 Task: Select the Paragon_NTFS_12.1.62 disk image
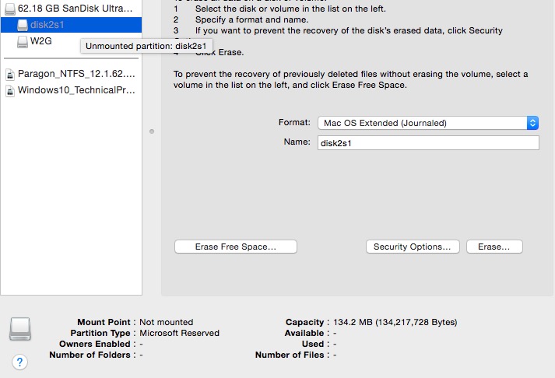coord(71,74)
